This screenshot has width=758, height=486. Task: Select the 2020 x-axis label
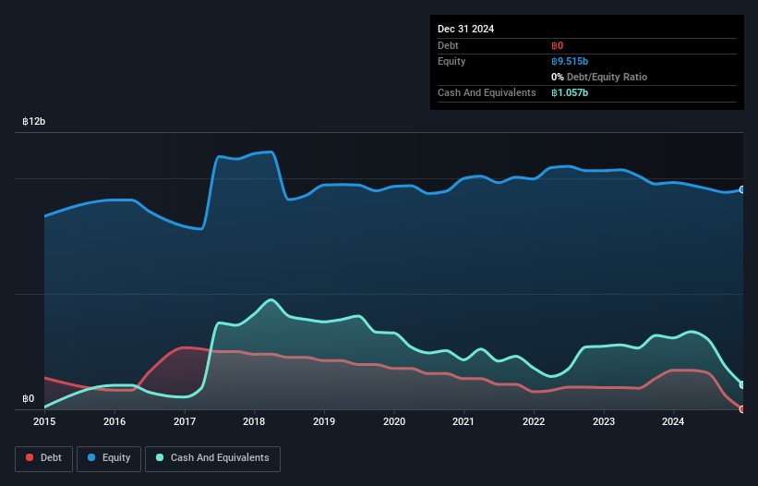(x=393, y=422)
